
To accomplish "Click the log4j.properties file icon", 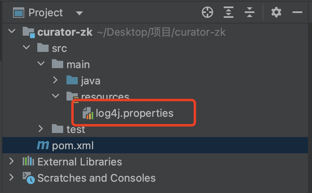I will point(88,114).
